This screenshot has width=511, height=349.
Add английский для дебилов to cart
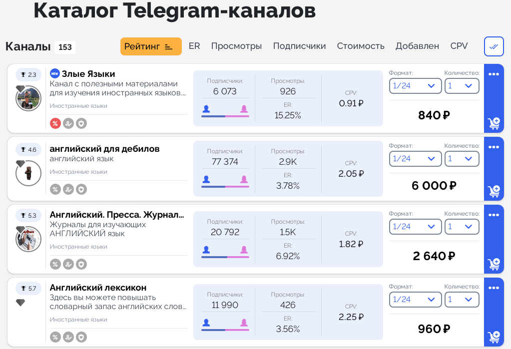(494, 191)
